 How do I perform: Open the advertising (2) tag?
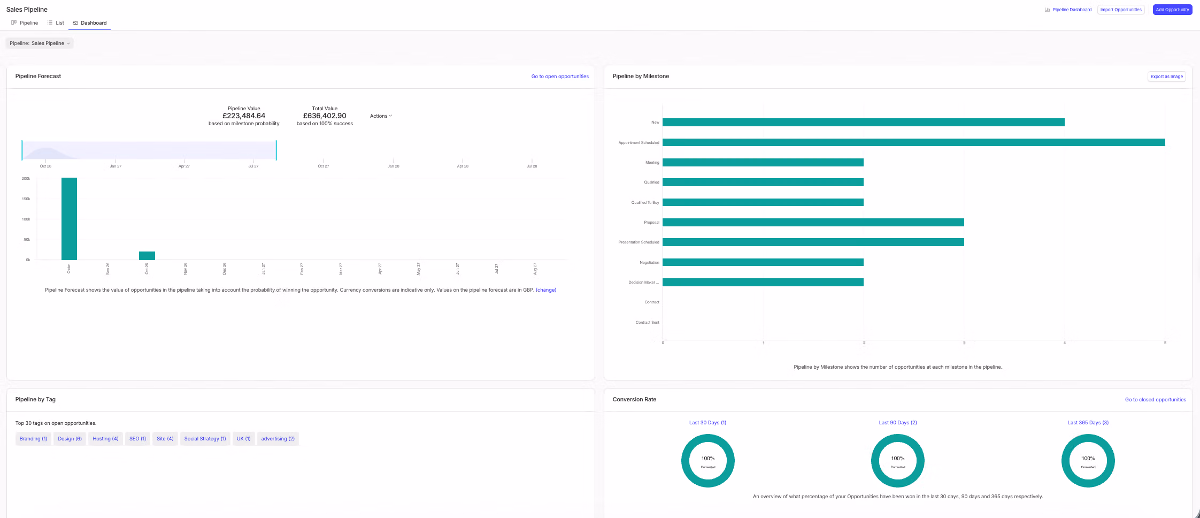click(278, 439)
